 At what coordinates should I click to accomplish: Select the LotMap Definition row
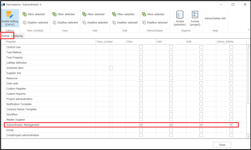pos(126,63)
